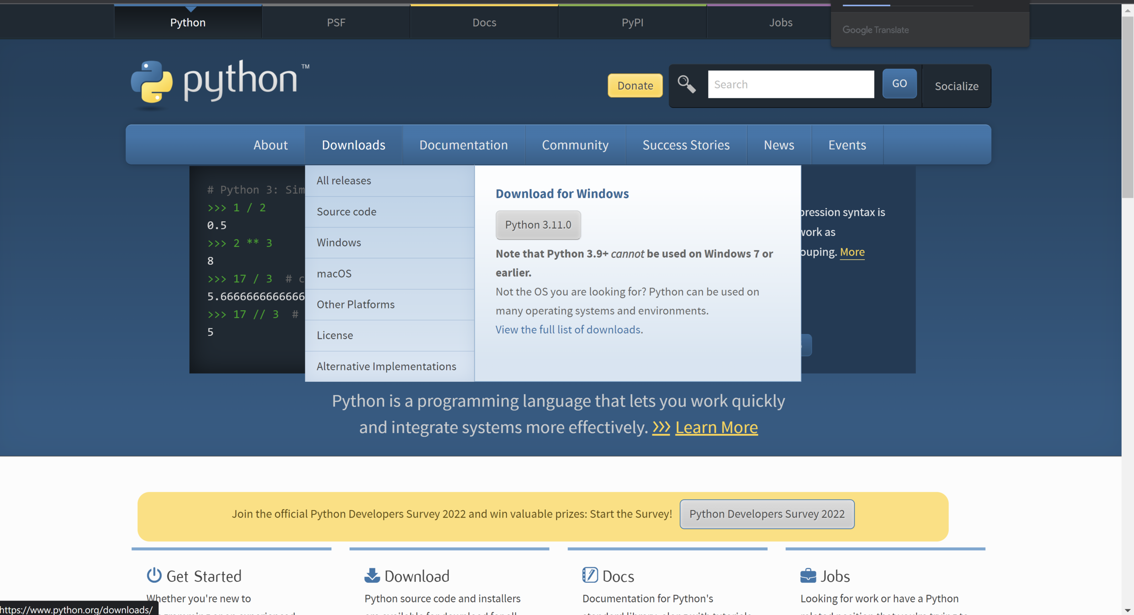This screenshot has height=615, width=1134.
Task: Choose Source code from Downloads menu
Action: [346, 211]
